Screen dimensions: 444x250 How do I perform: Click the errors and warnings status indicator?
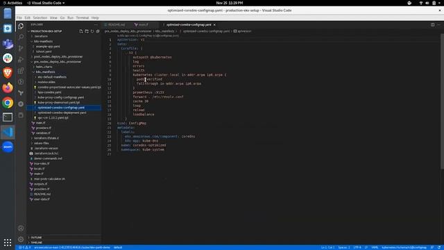(x=25, y=247)
